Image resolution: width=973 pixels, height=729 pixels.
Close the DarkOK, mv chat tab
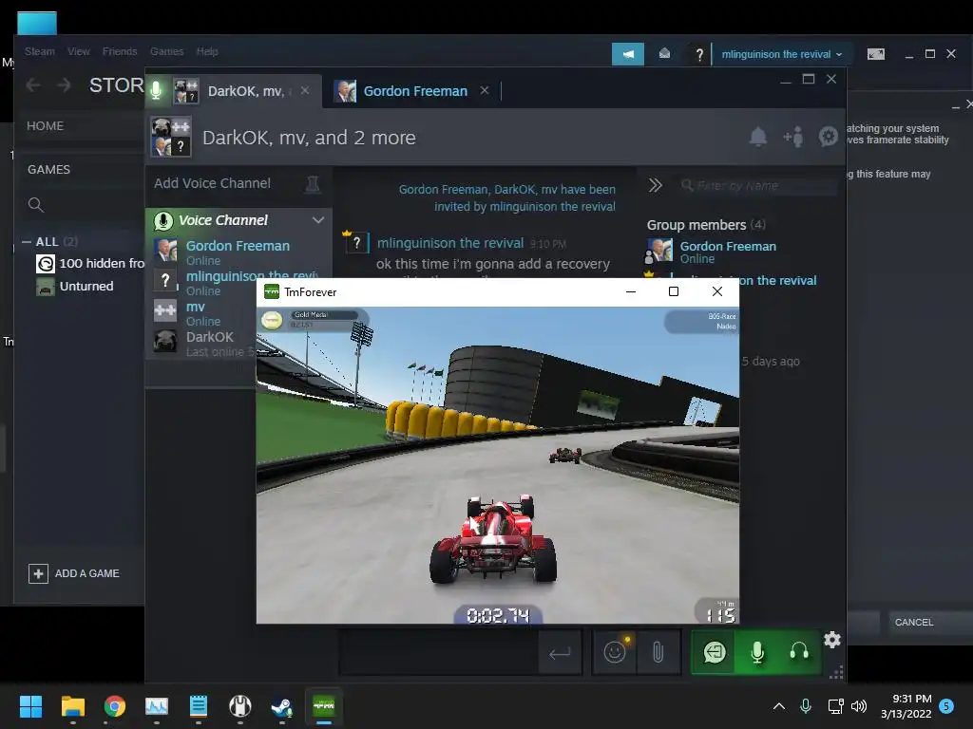(x=305, y=90)
